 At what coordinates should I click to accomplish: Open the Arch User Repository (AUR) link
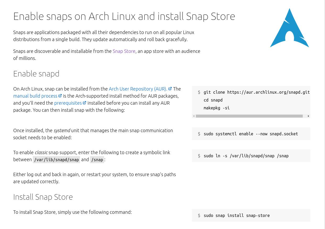[x=138, y=89]
